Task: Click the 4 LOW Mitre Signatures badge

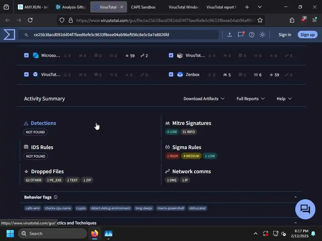Action: (172, 132)
